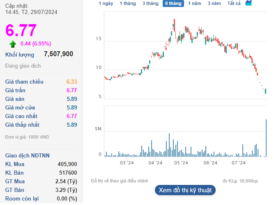Viewport: 274px width, 205px height.
Task: Display Tất cả price history
Action: pos(234,3)
